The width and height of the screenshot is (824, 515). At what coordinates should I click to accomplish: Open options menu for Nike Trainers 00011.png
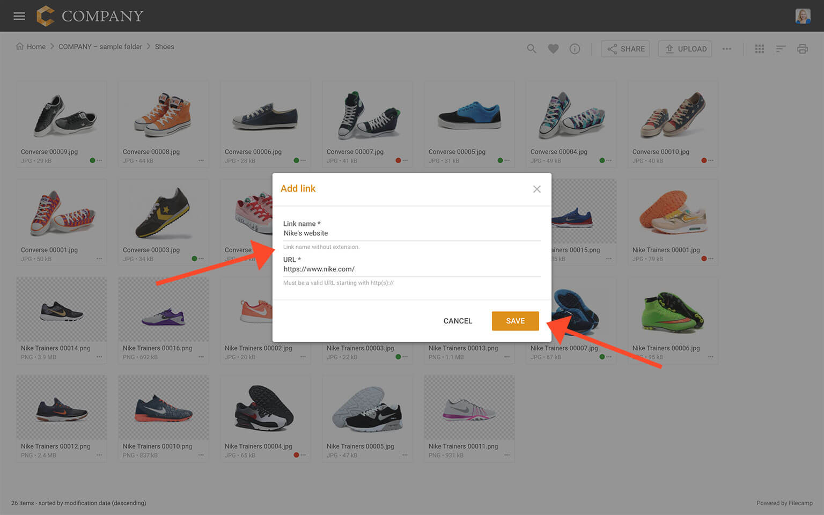(507, 455)
